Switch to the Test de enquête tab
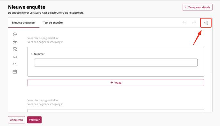220x126 pixels. point(53,23)
